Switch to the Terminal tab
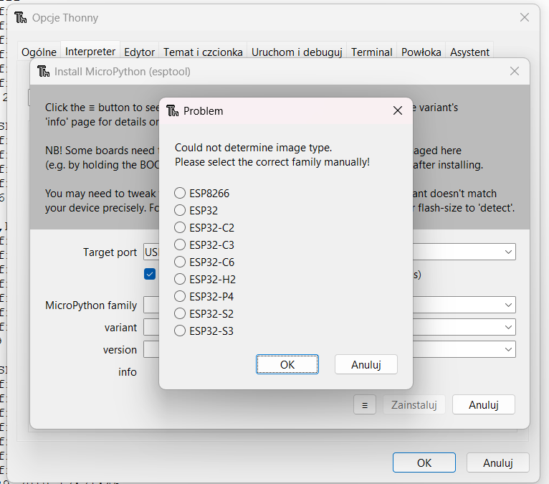 (371, 52)
